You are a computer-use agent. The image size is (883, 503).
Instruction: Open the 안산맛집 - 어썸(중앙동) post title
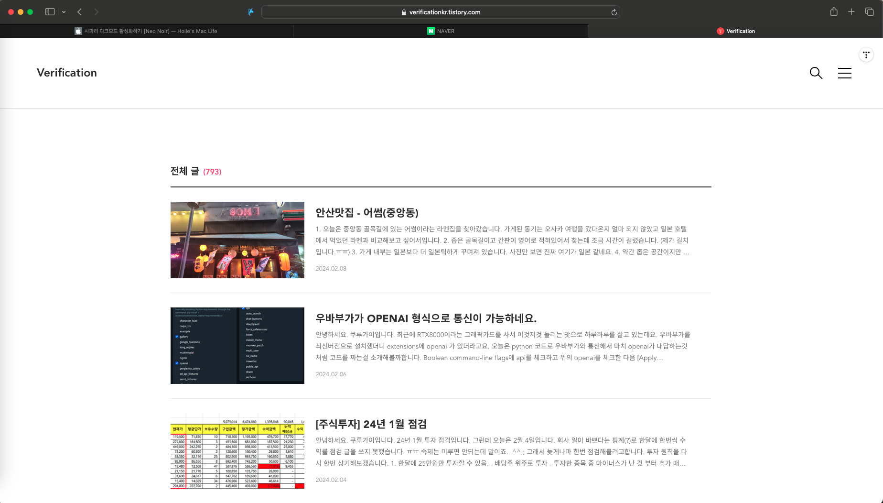point(367,213)
